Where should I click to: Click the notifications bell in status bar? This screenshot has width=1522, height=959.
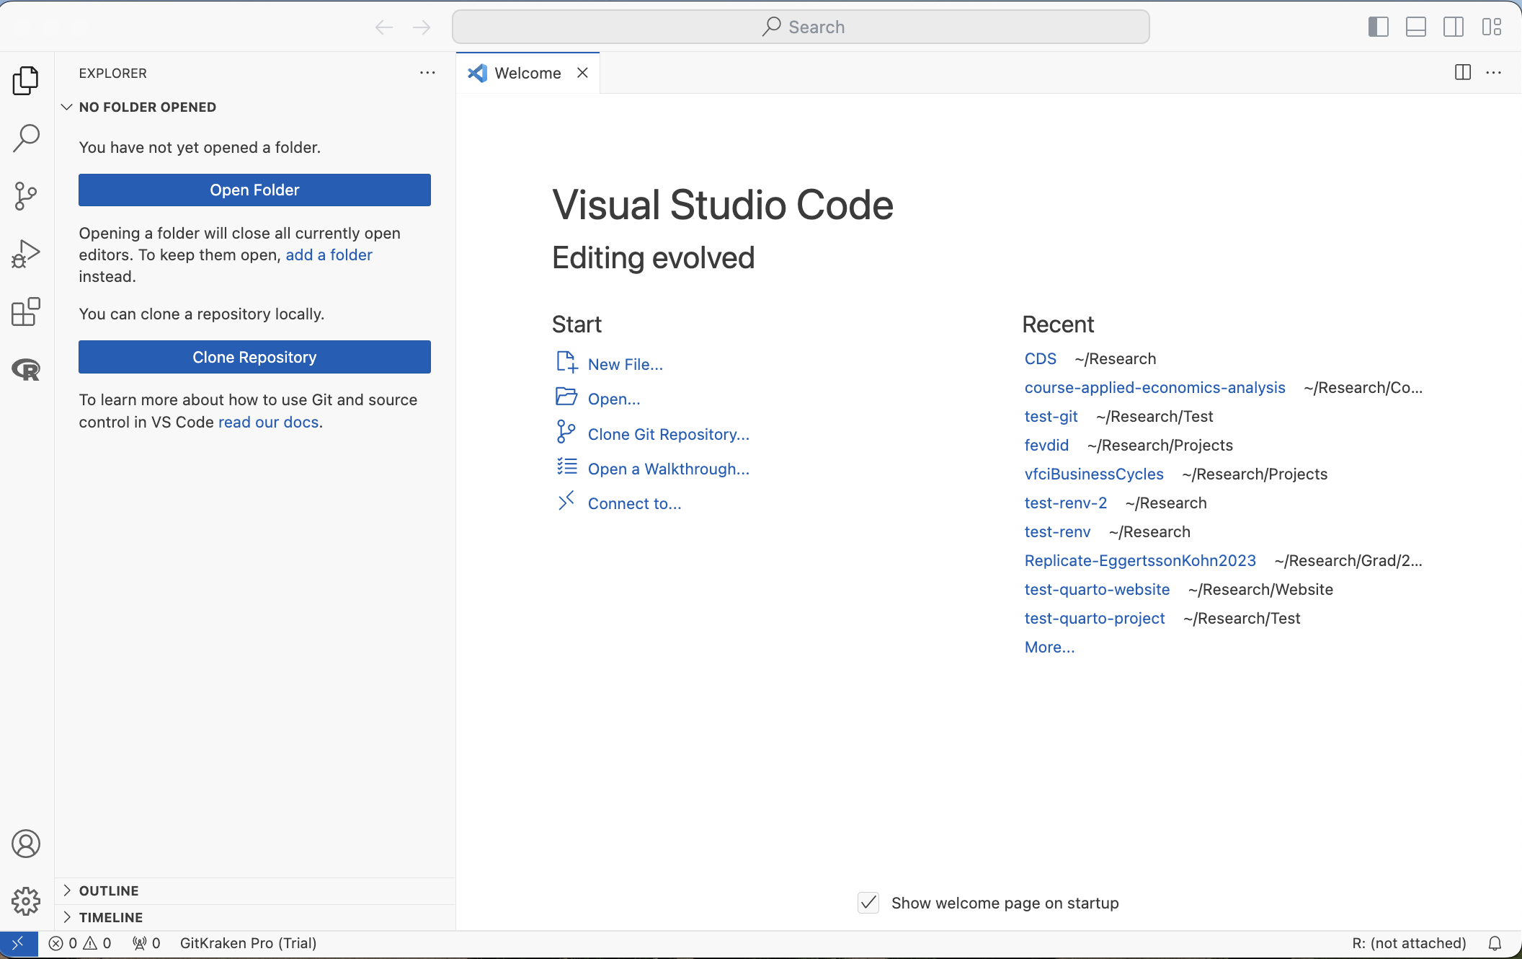(x=1495, y=943)
